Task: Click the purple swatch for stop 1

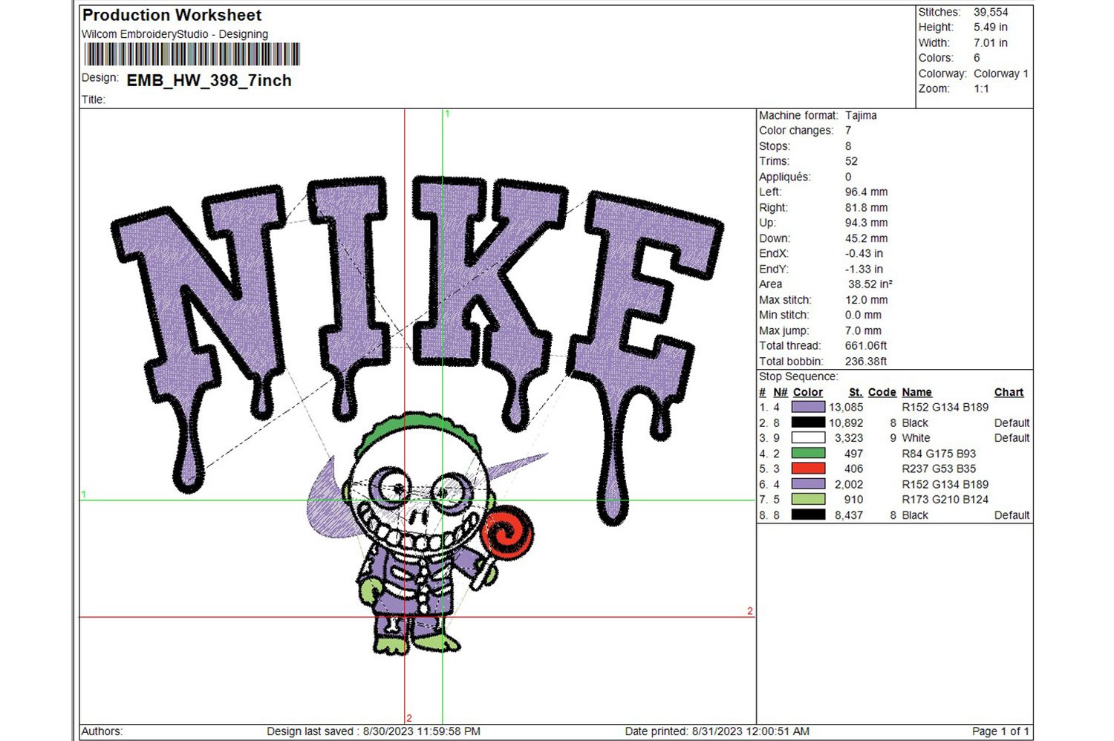Action: [x=808, y=407]
